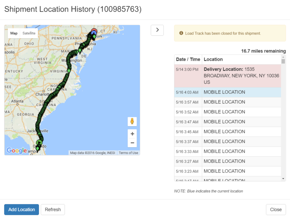Select the 5/16 3:37 AM mobile location row
The image size is (290, 219).
tap(228, 142)
